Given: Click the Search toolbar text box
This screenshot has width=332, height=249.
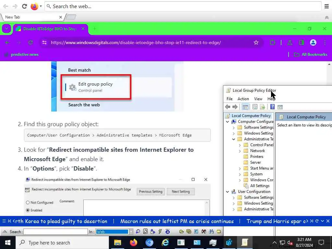Looking at the screenshot, I should 55,231.
